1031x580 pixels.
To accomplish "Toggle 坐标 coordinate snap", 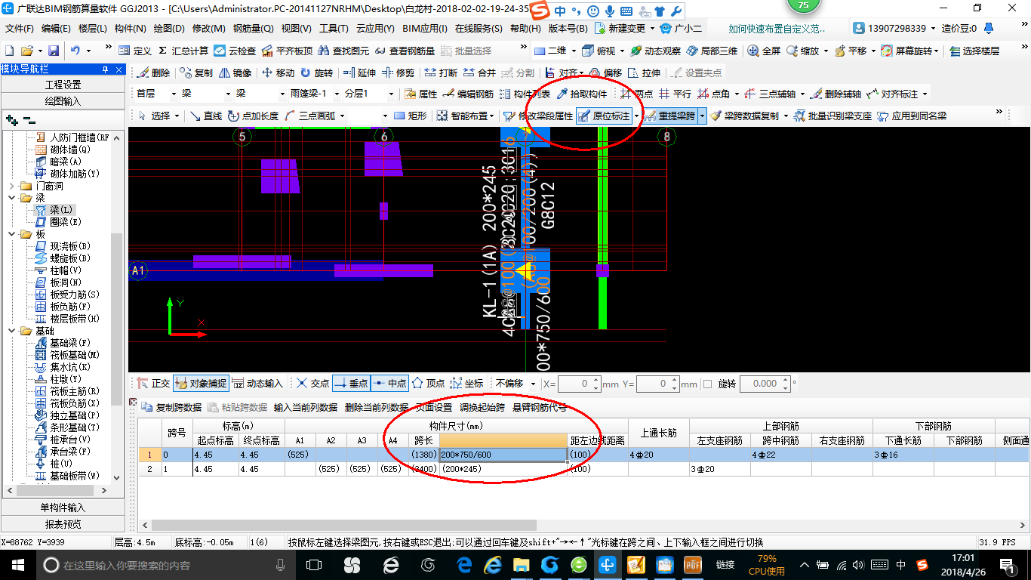I will pos(466,384).
